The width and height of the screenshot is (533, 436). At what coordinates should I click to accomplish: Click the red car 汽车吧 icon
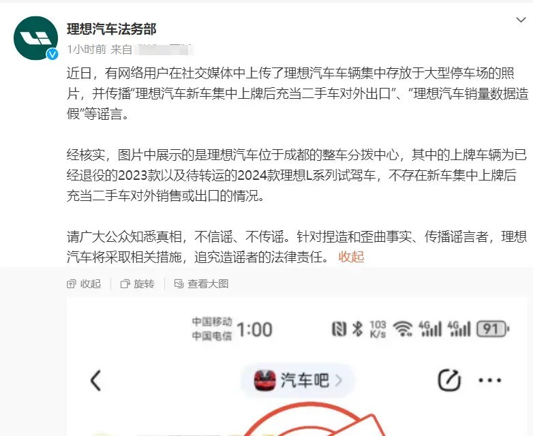(x=265, y=380)
